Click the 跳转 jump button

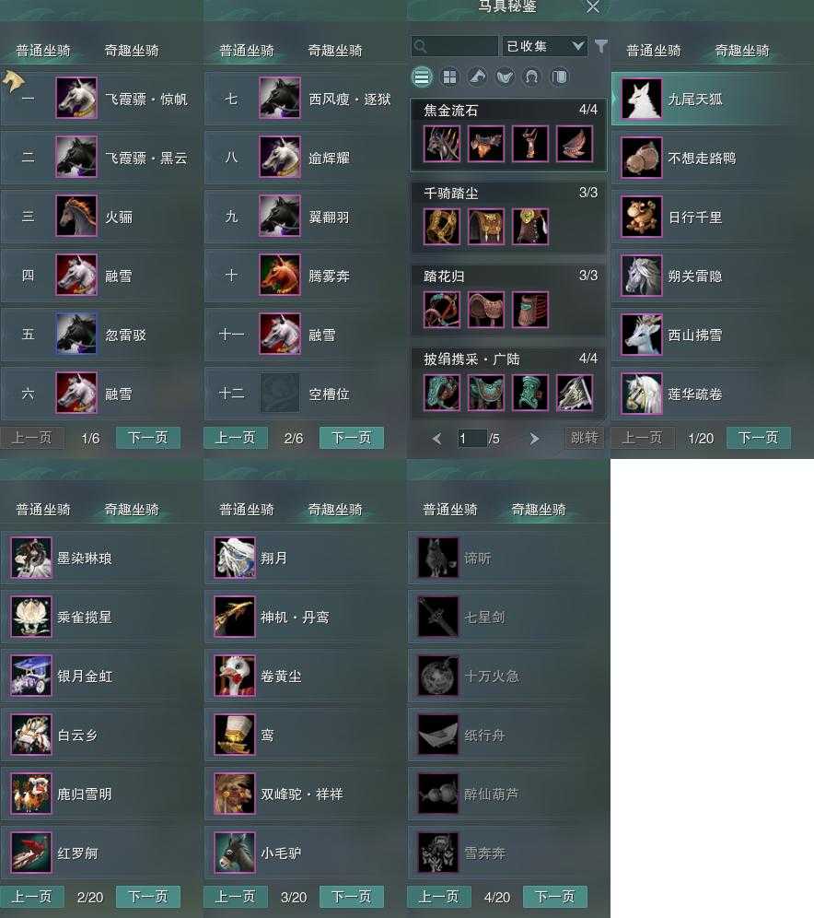(584, 438)
